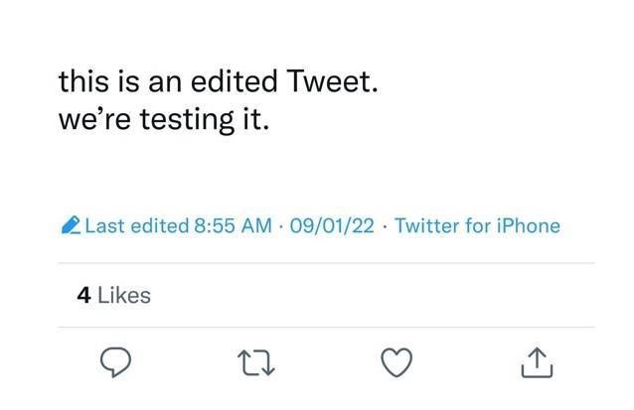Select the 09/01/22 date

(x=332, y=225)
